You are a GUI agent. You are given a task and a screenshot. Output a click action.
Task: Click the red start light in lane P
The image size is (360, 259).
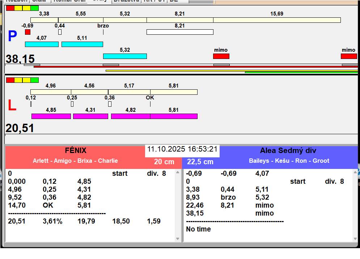(10, 8)
